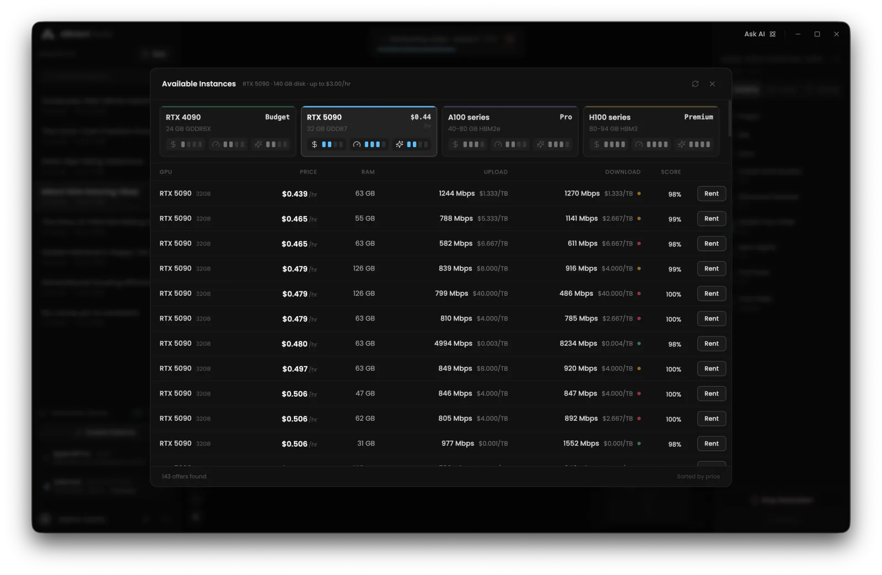Screen dimensions: 882x575
Task: Rent the instance with 582 Mbps upload
Action: pos(711,243)
